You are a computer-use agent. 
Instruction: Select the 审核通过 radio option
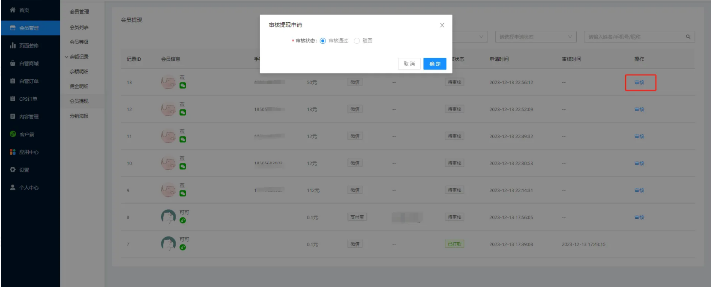pos(323,41)
